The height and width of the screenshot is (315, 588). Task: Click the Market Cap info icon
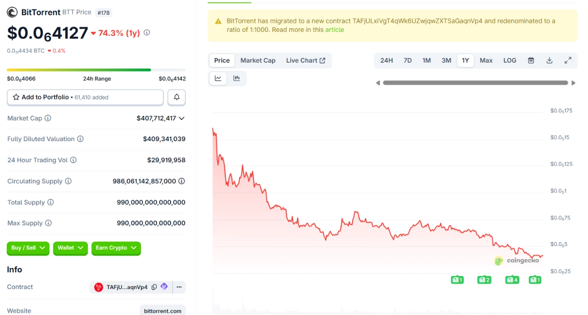(x=48, y=118)
